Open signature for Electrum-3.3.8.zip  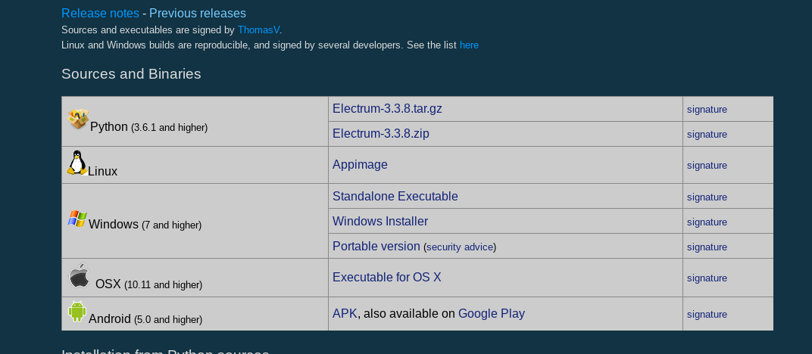(x=707, y=135)
